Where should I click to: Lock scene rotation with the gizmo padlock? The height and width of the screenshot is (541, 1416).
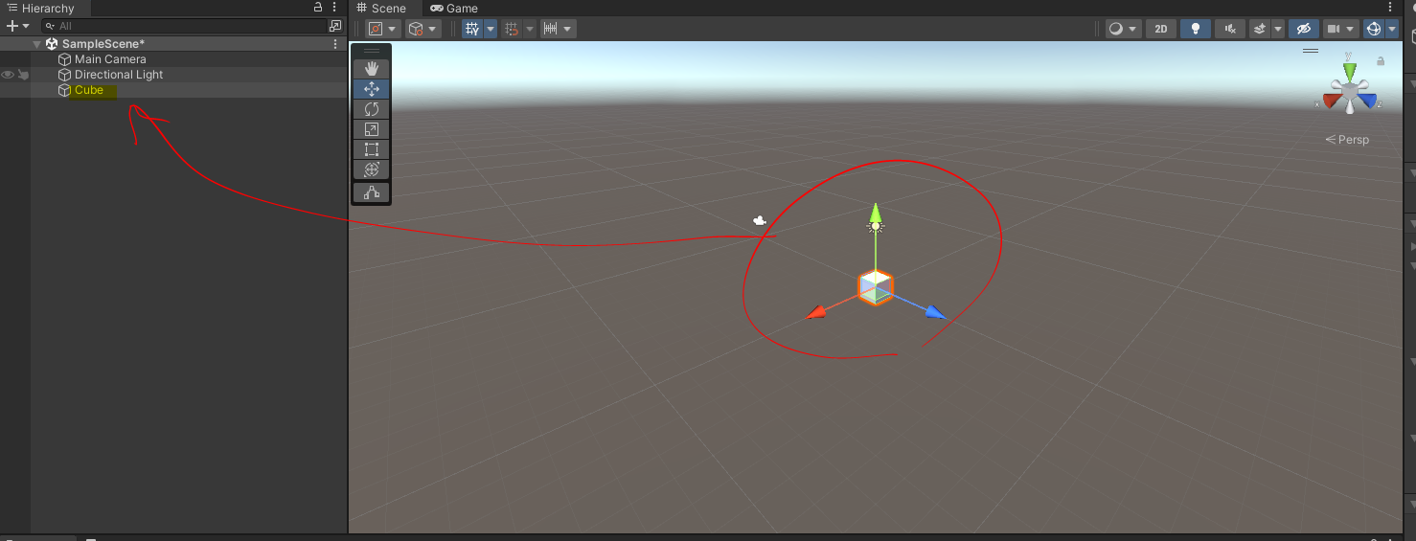tap(1381, 60)
